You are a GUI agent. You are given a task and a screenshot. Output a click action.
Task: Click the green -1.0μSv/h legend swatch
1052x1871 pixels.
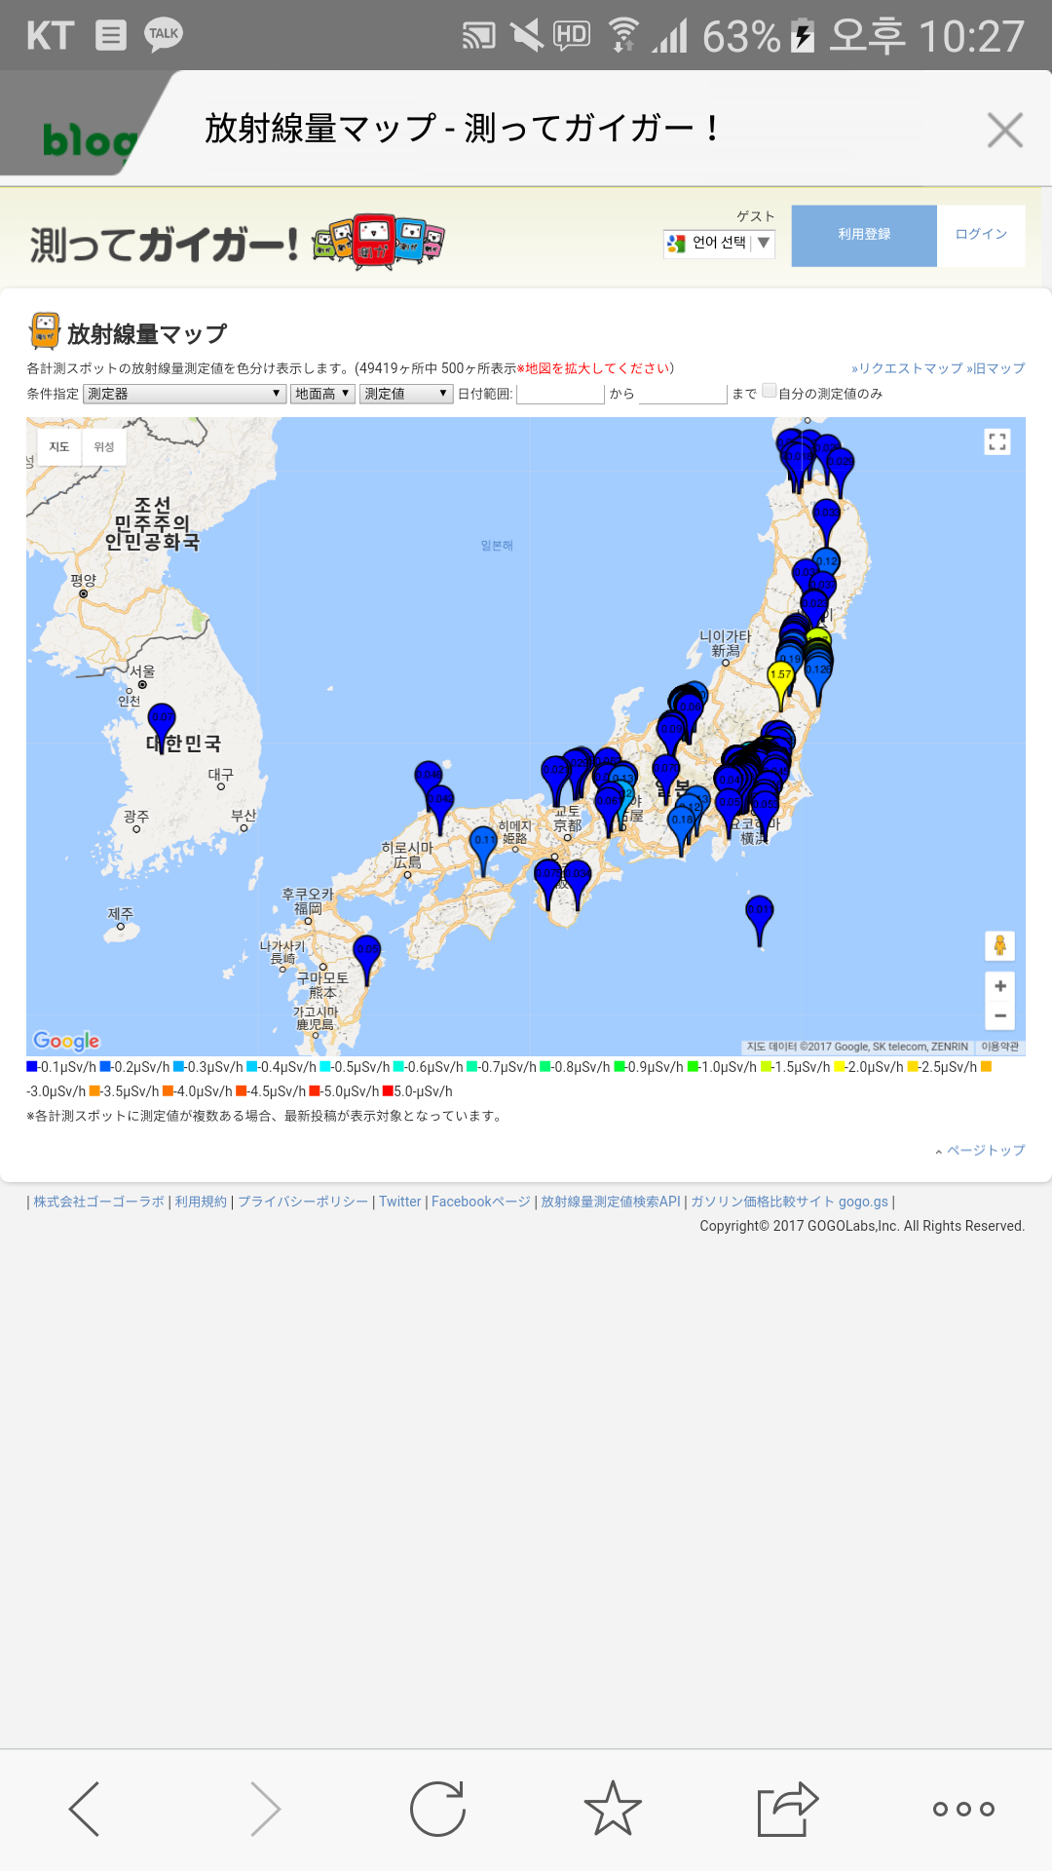[x=693, y=1067]
